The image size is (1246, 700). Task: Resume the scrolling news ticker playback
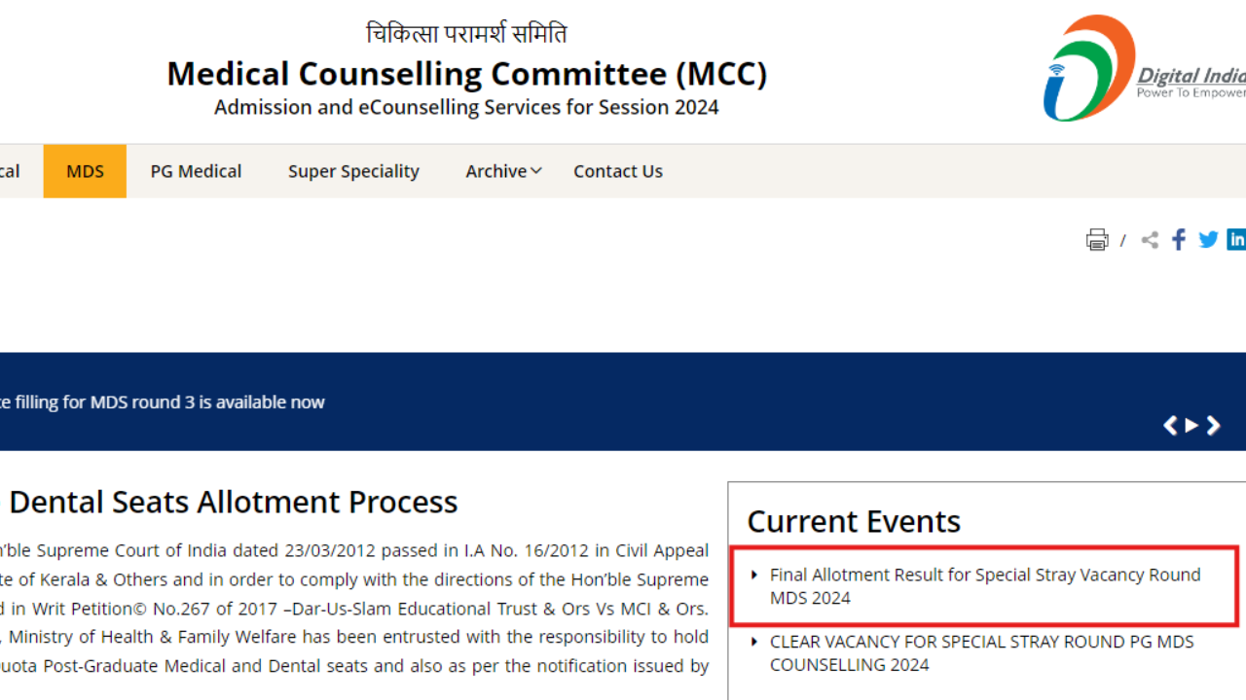click(1191, 426)
